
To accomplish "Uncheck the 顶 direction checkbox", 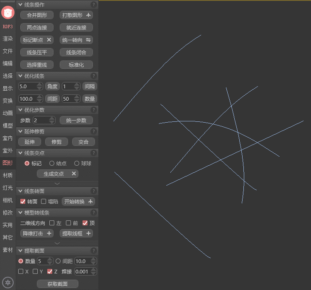I will pyautogui.click(x=85, y=223).
